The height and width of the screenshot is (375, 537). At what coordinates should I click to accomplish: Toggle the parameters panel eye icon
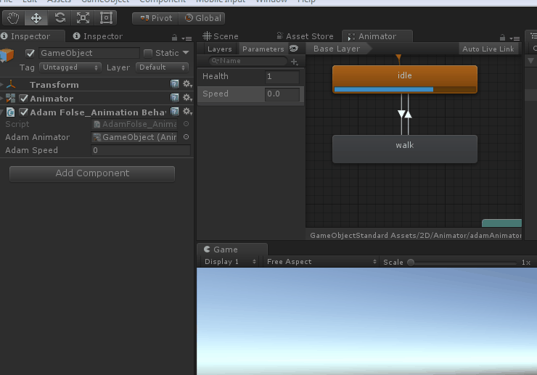click(x=294, y=49)
